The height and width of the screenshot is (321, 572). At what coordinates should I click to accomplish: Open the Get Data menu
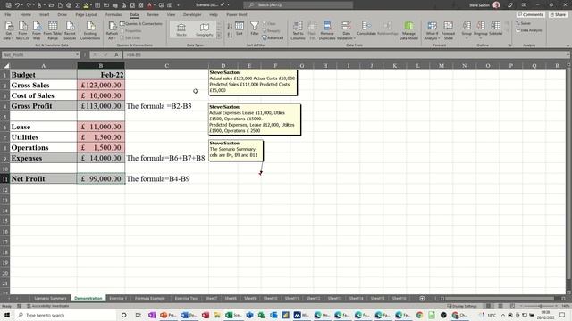tap(8, 30)
